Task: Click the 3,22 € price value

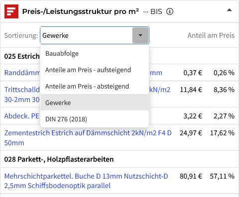Action: pos(193,116)
